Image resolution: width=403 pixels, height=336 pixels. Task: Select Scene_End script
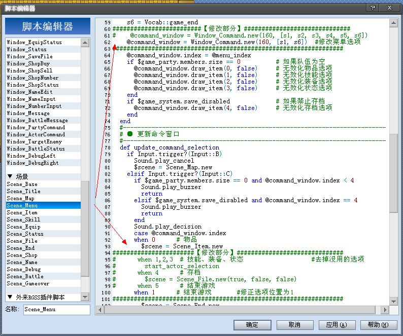click(x=43, y=248)
